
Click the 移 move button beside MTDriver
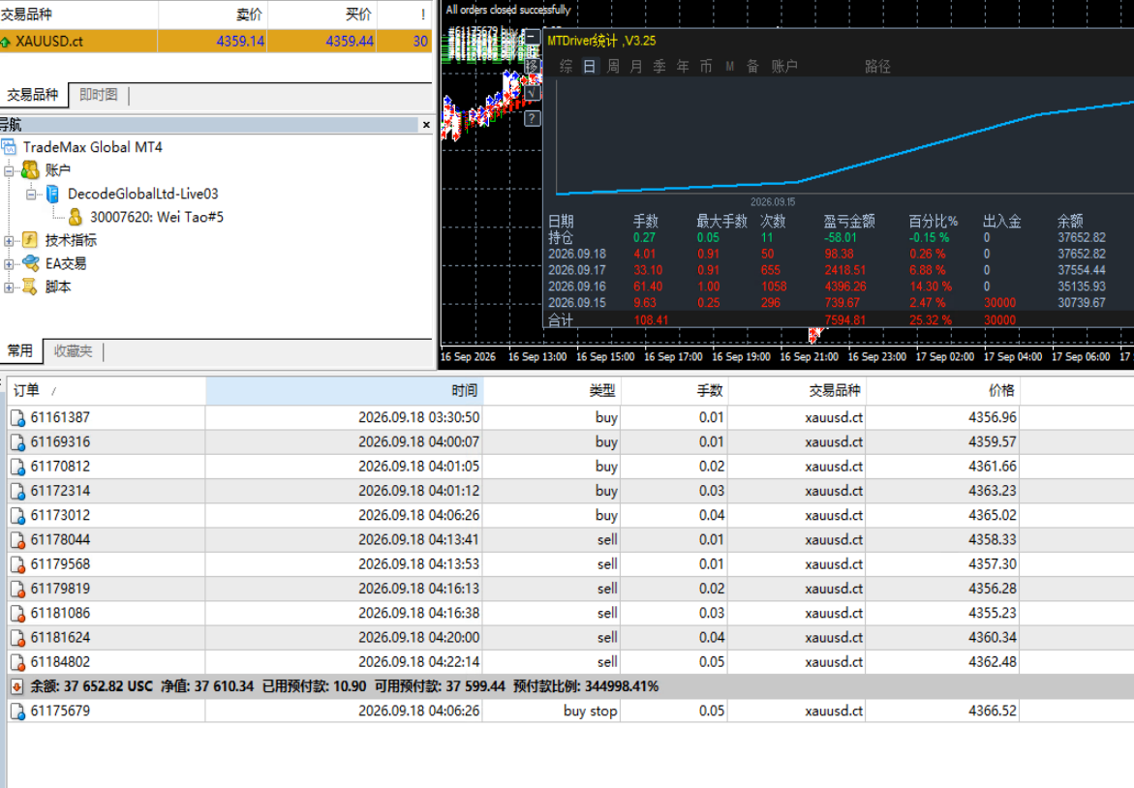[533, 66]
